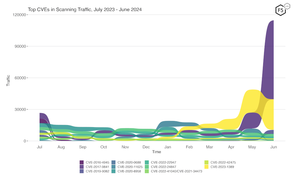The image size is (293, 183).
Task: Click the CVE-2022-22947 legend label text
Action: 163,162
